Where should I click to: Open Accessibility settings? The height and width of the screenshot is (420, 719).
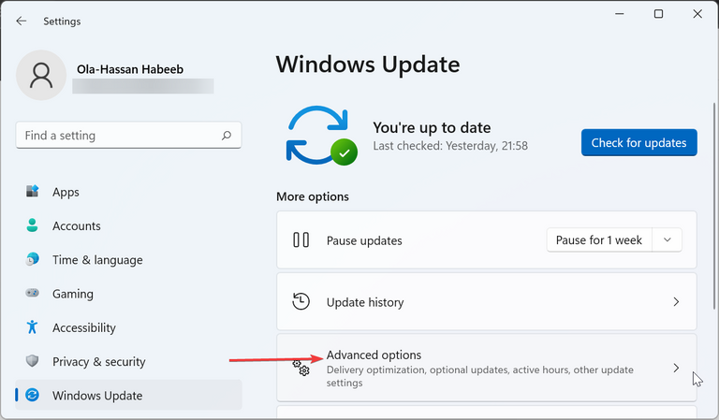coord(128,327)
